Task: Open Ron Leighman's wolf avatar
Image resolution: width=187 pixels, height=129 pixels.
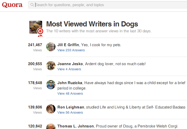Action: 51,109
